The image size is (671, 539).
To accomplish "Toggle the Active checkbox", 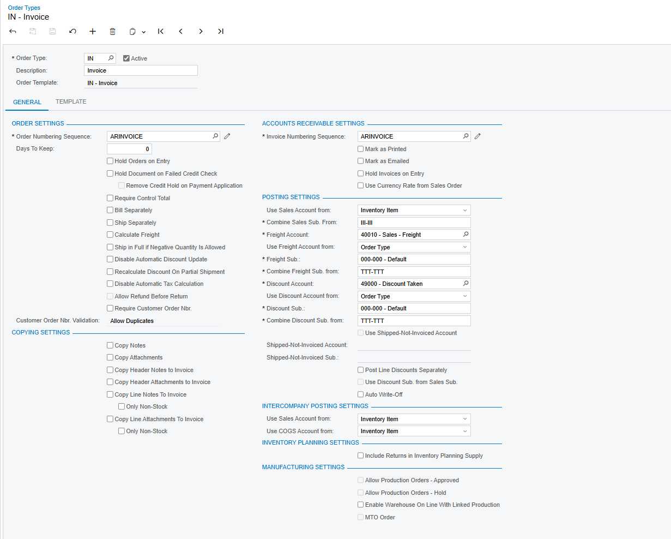I will tap(126, 58).
